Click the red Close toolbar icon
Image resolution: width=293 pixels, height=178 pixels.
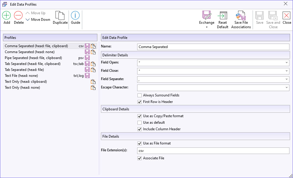tap(286, 15)
